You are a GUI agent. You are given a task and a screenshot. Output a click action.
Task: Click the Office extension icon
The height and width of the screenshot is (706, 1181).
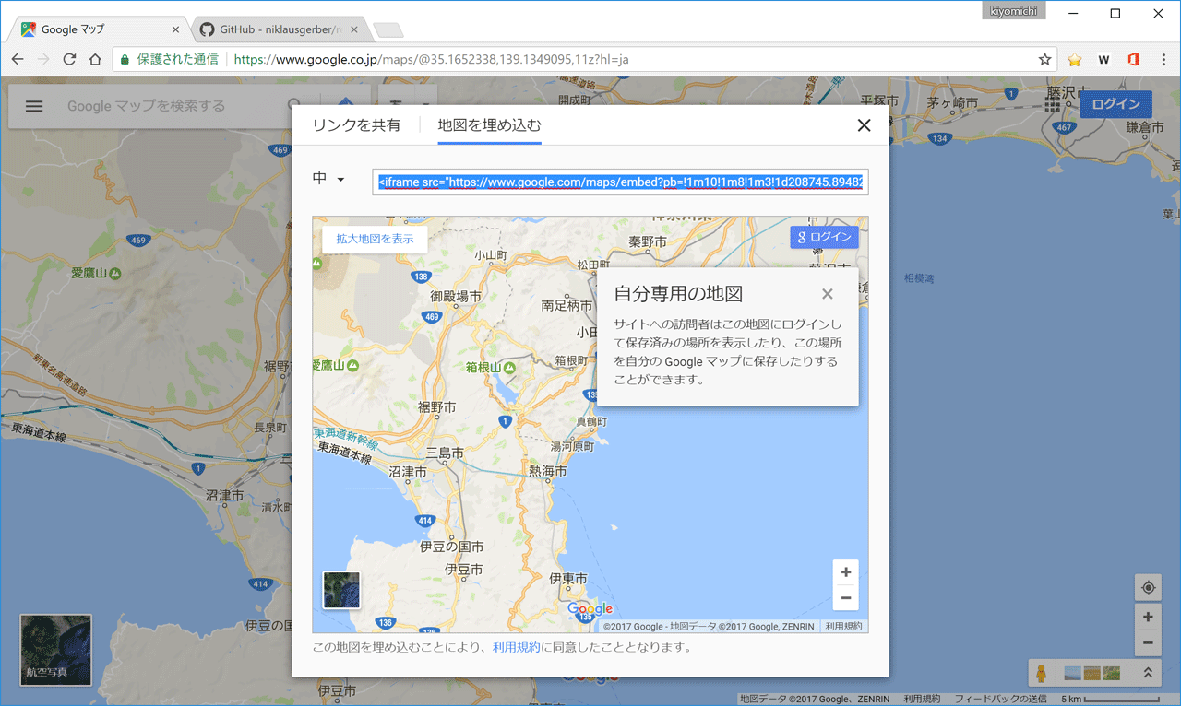point(1133,59)
